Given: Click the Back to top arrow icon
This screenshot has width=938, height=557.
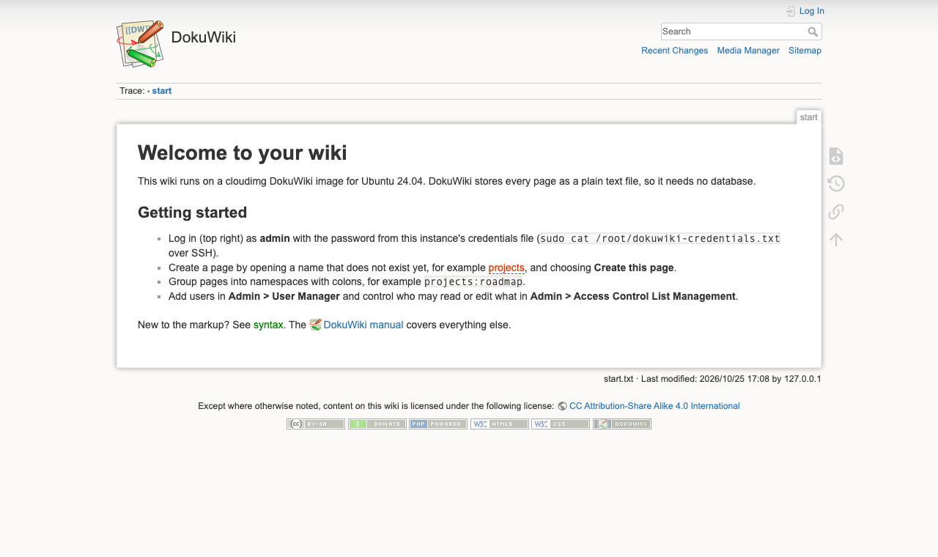Looking at the screenshot, I should coord(836,240).
